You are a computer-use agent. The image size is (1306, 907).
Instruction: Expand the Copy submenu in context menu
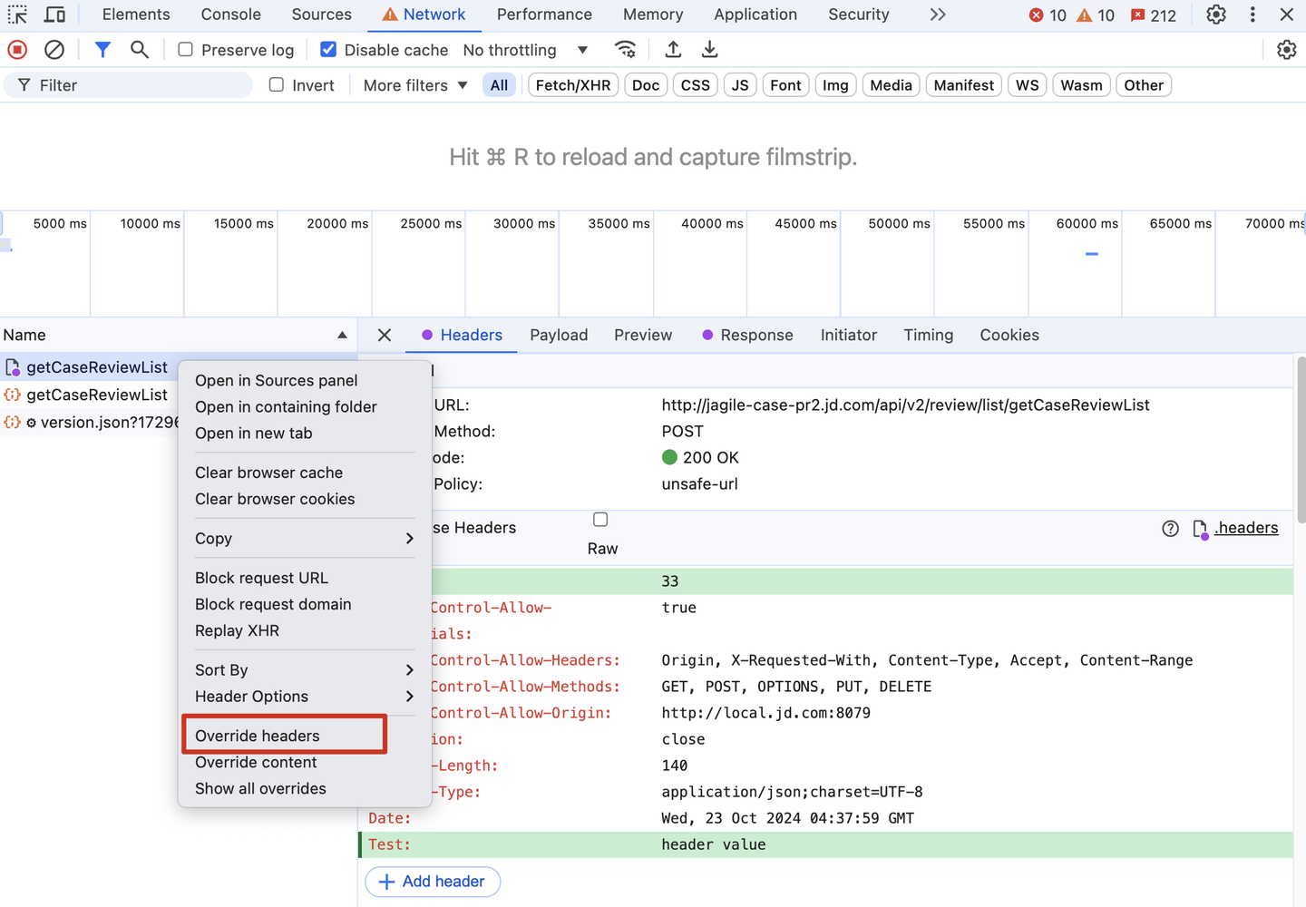[304, 539]
